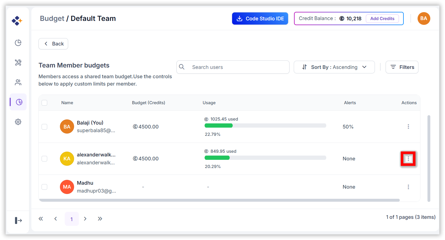The image size is (445, 240).
Task: Click the 50% alert value
Action: [348, 127]
